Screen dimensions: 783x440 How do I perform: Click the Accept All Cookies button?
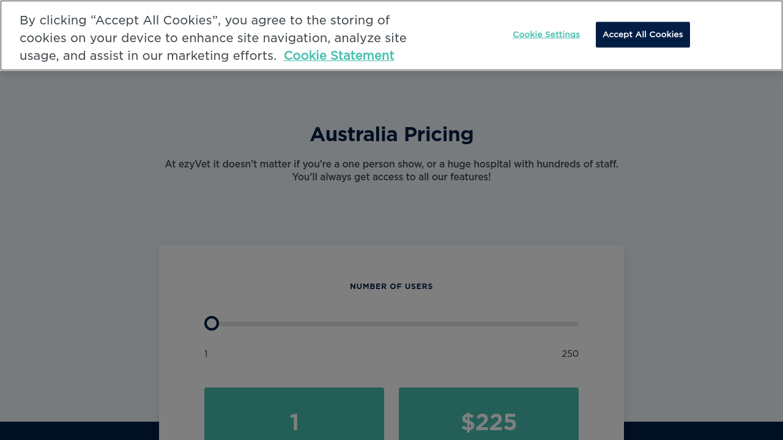click(642, 35)
